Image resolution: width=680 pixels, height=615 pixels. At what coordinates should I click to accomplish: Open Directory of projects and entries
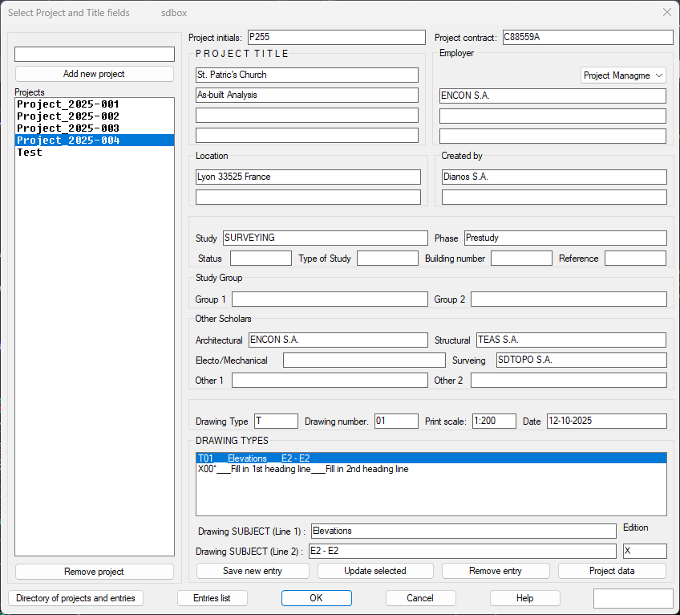(x=75, y=598)
